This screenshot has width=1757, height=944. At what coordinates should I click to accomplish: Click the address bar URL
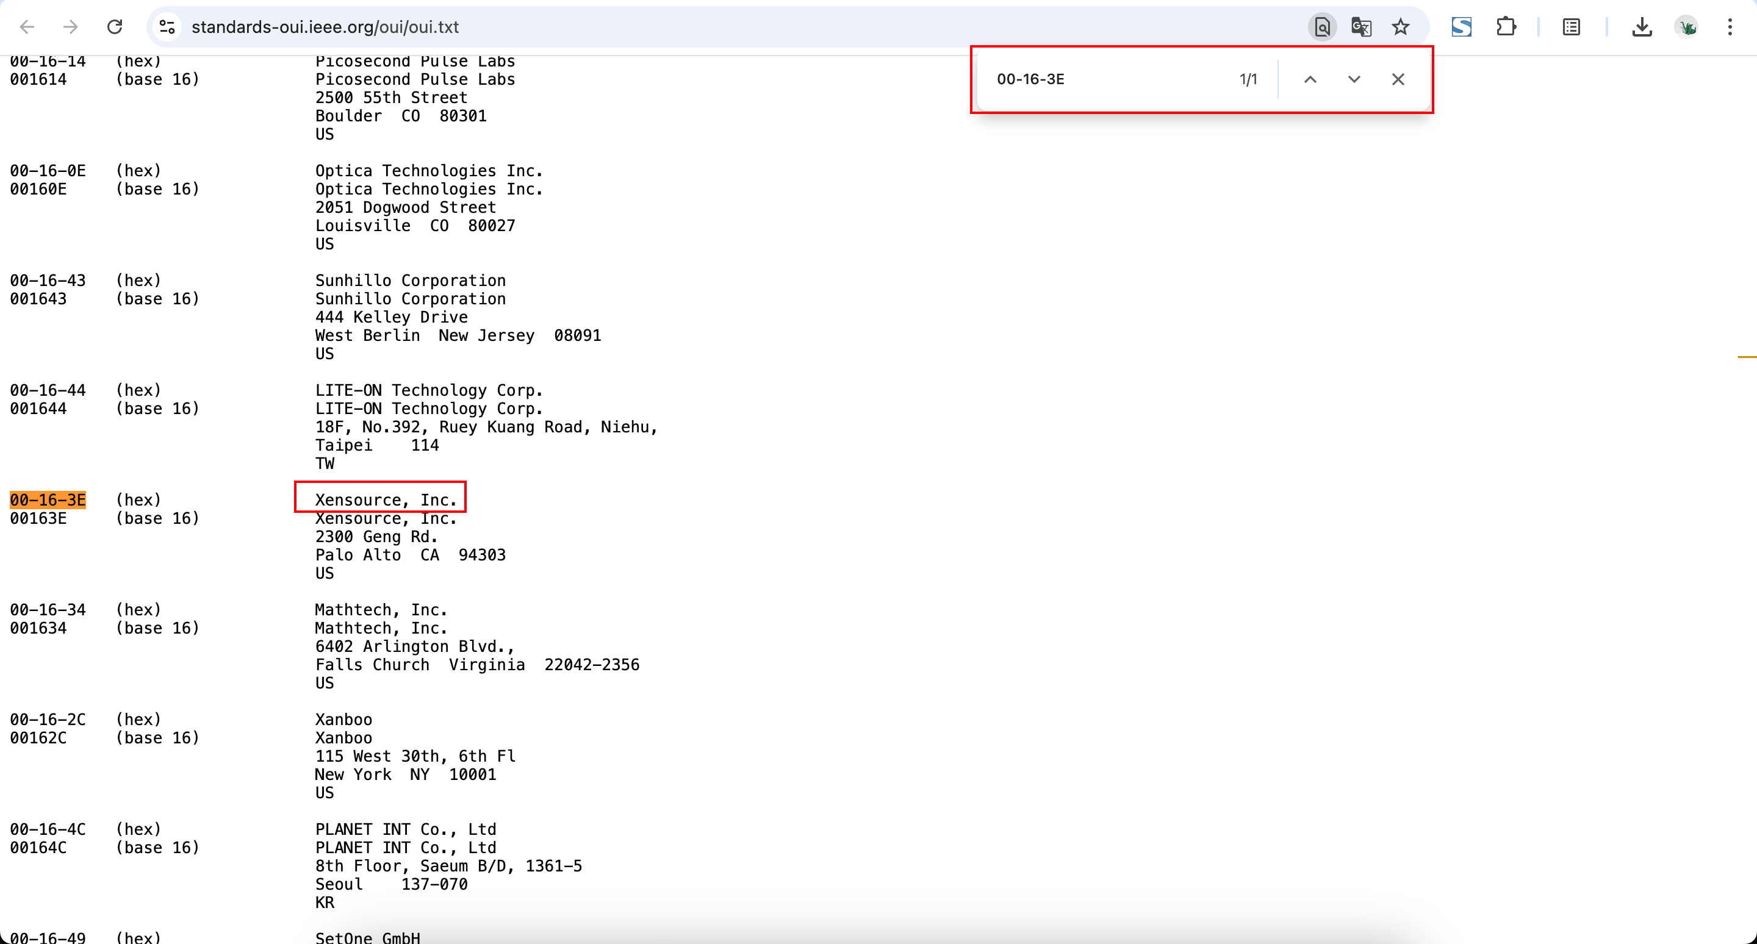coord(325,27)
